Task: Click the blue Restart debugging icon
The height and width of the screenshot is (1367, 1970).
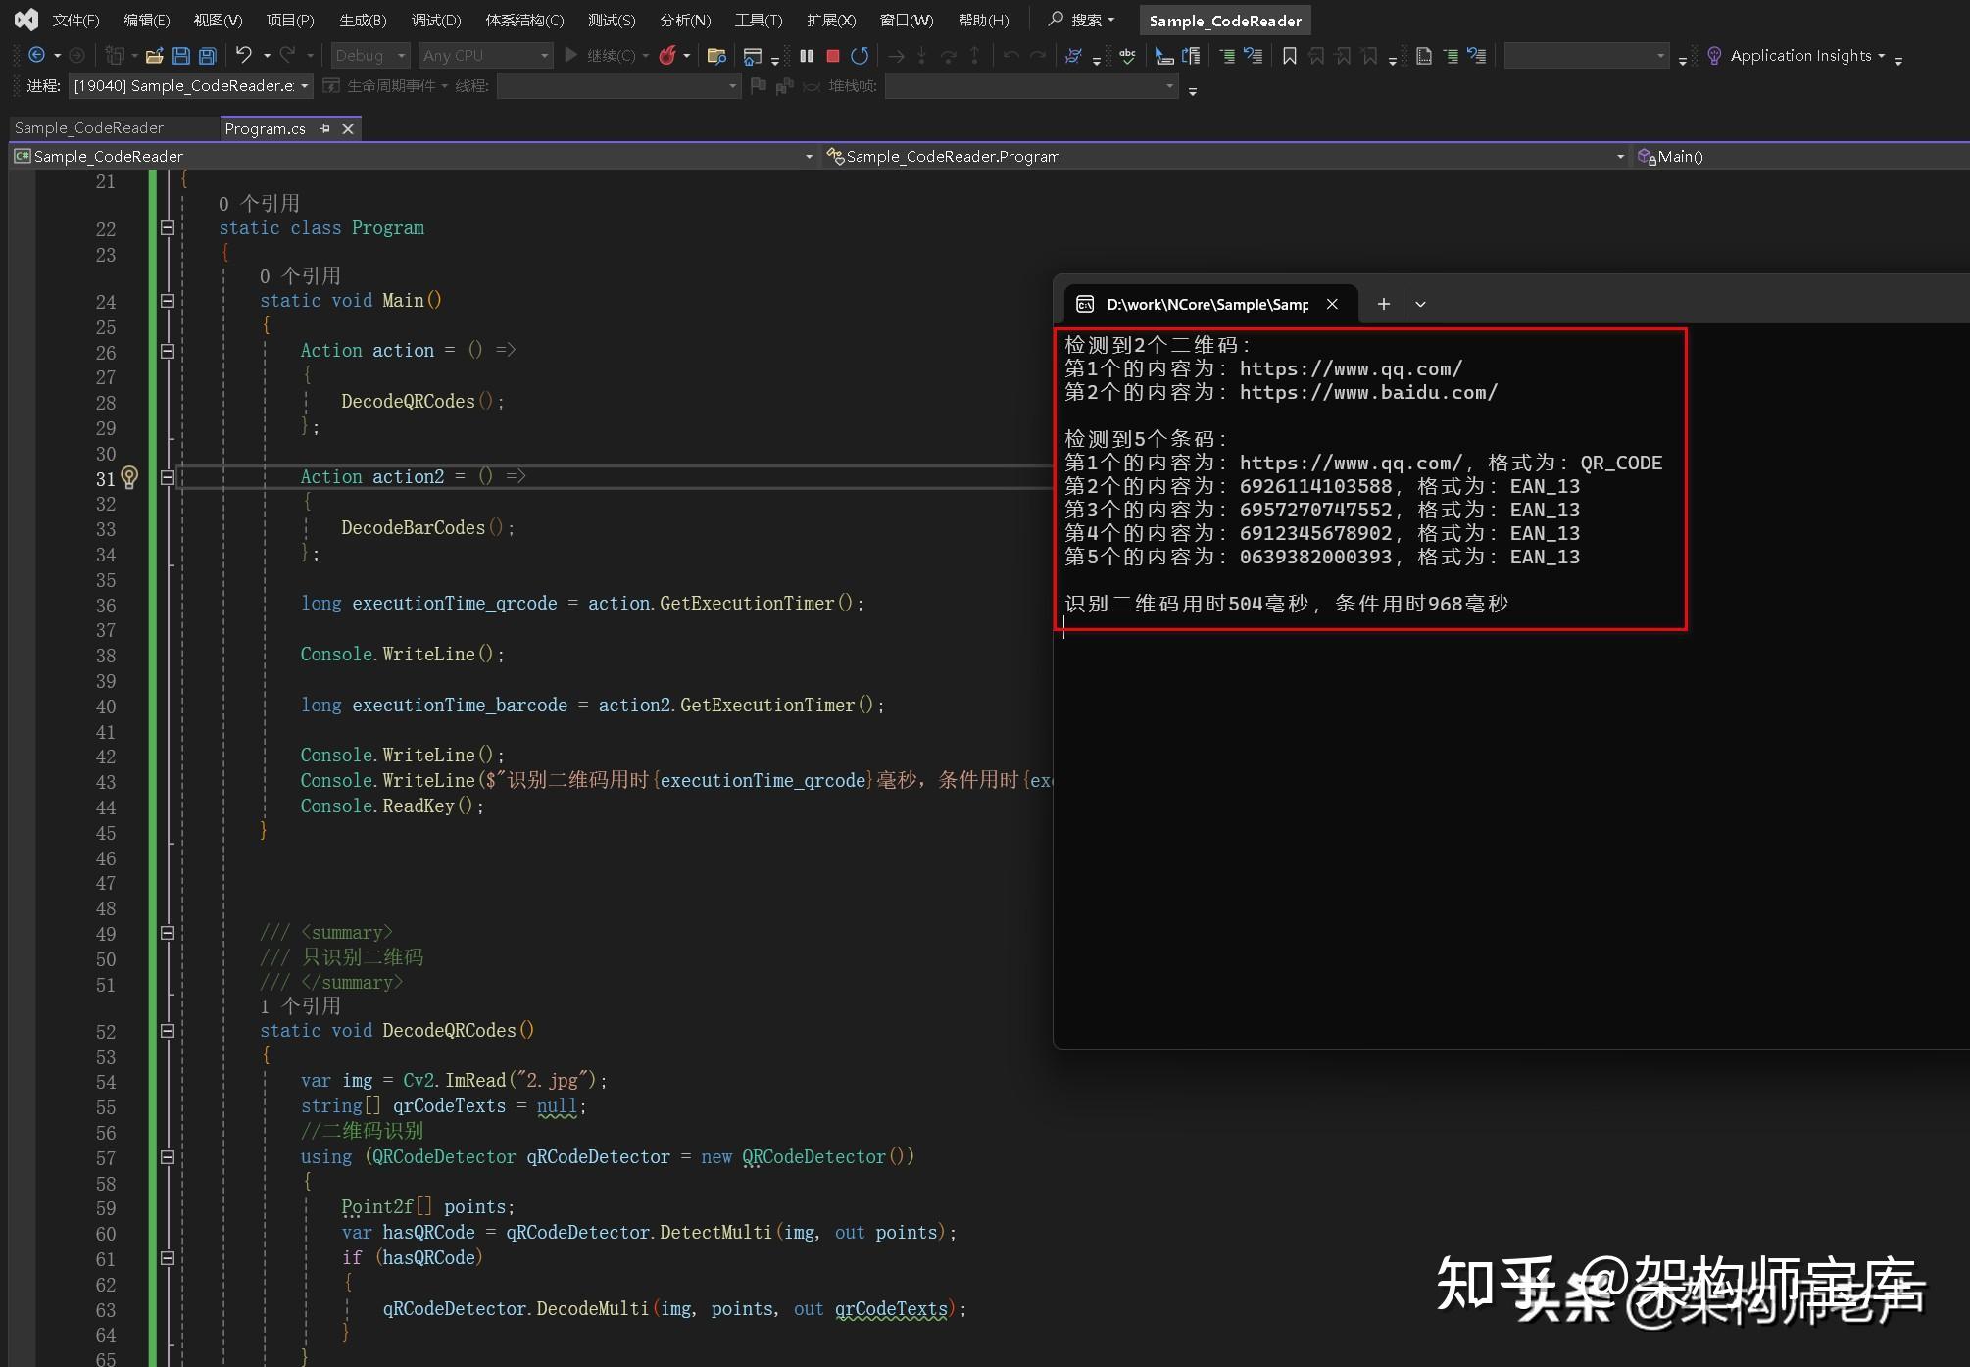Action: tap(860, 56)
